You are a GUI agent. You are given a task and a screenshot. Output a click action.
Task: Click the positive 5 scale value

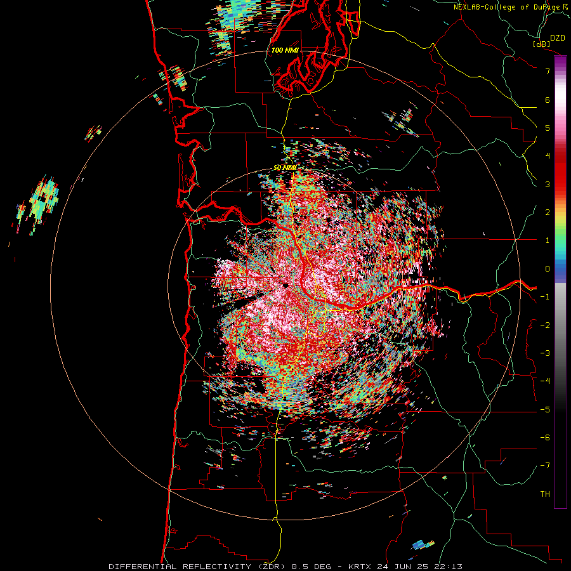coord(548,128)
